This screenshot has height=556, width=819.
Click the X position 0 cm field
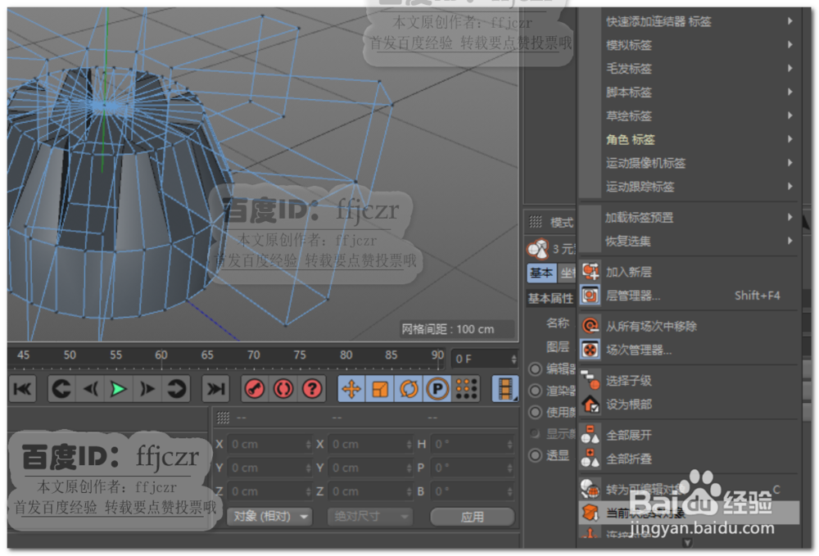point(270,445)
